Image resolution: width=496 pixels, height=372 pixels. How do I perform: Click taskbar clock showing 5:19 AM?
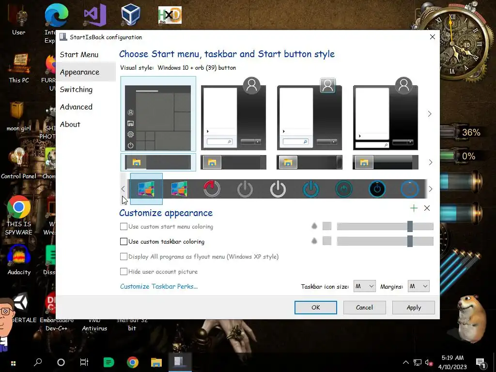pos(452,362)
